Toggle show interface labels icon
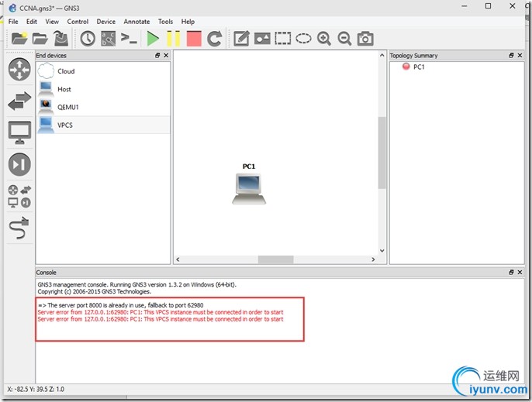The height and width of the screenshot is (402, 532). pos(109,38)
